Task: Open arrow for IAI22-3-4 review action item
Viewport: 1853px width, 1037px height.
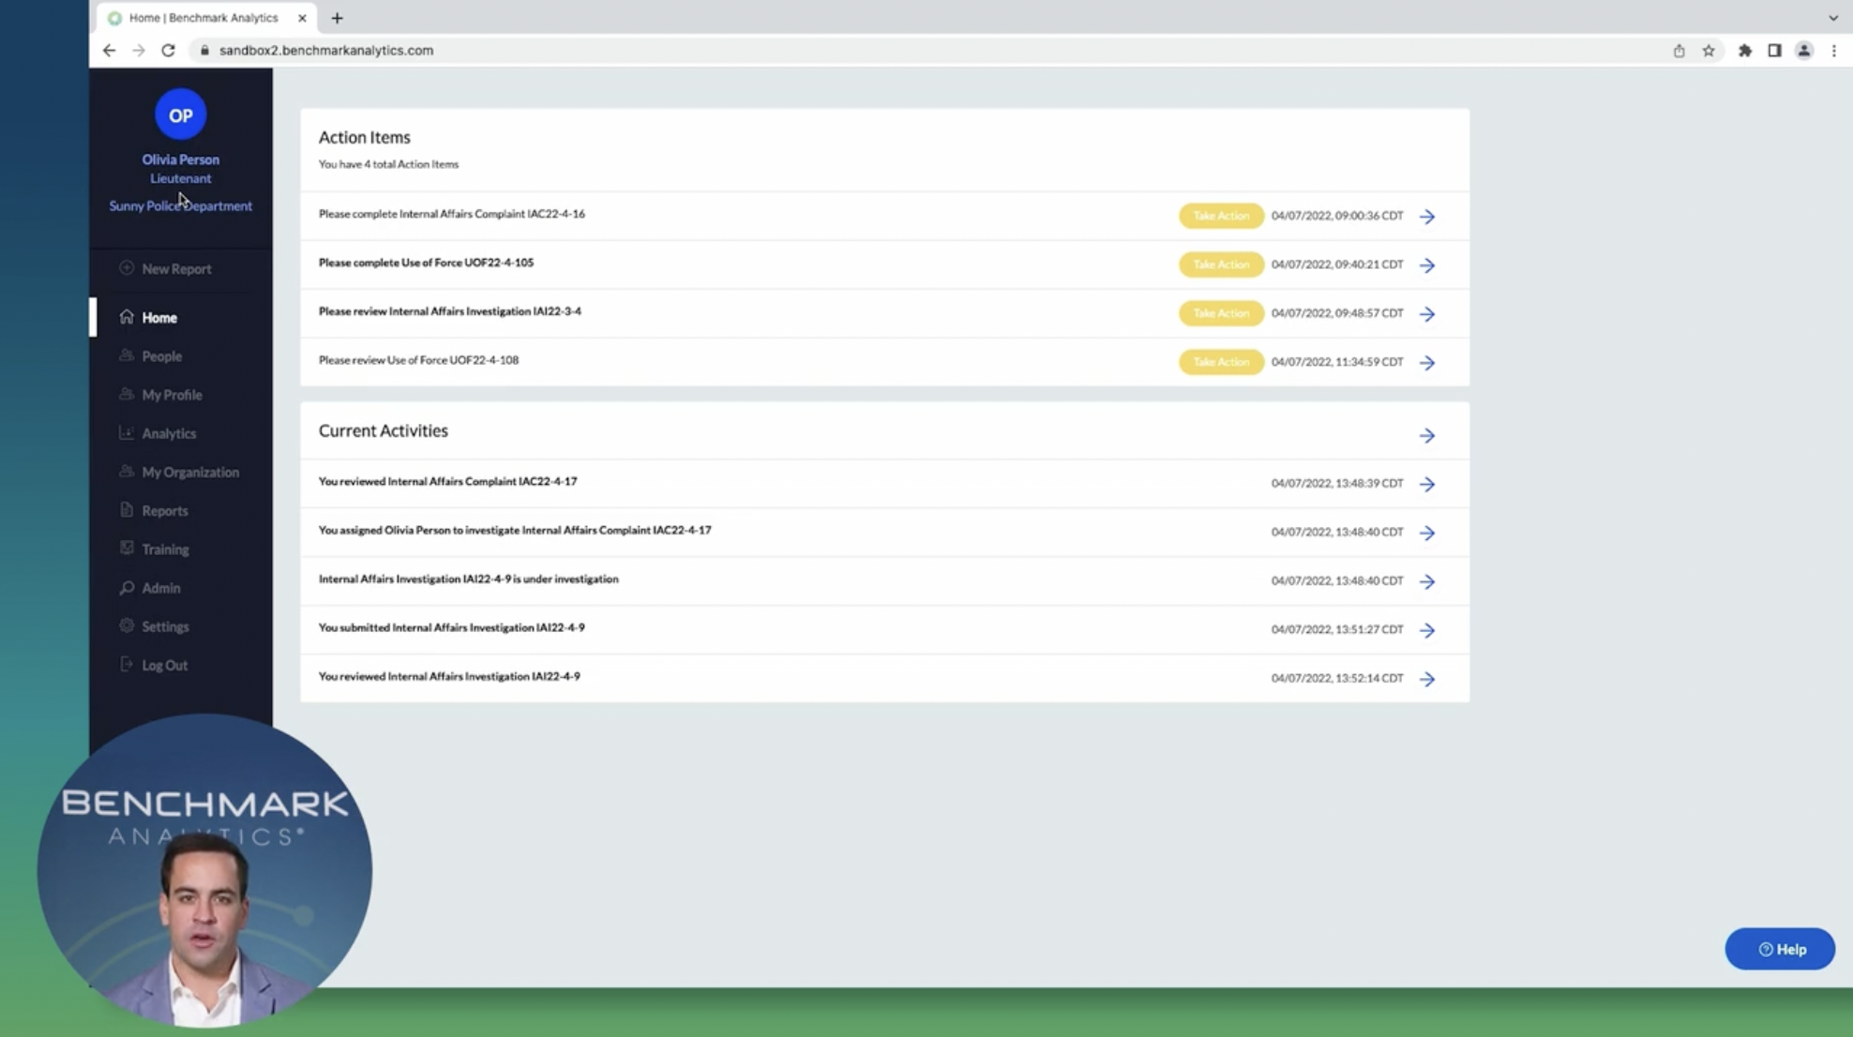Action: point(1427,314)
